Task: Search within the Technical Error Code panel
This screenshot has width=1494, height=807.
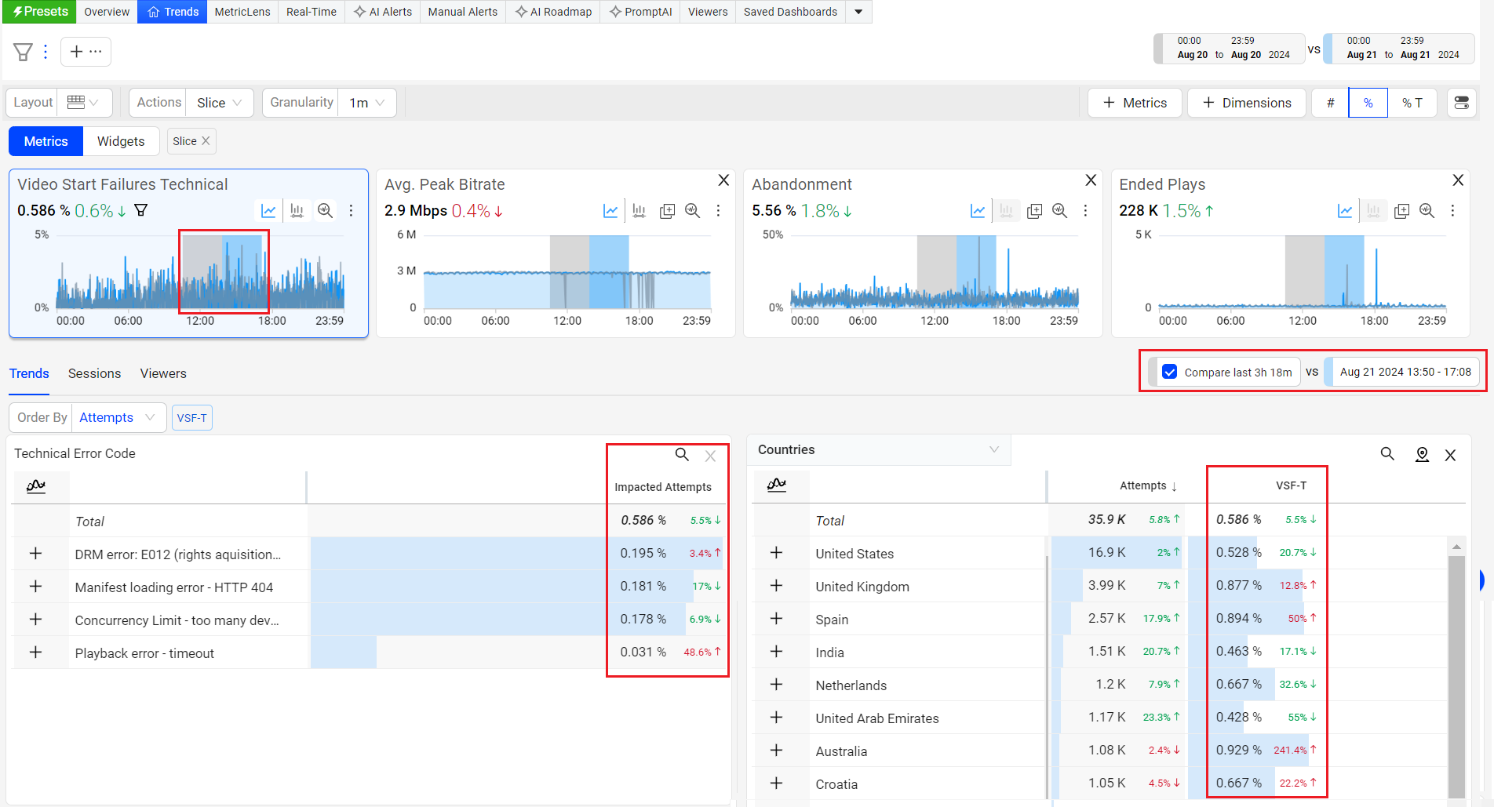Action: point(682,455)
